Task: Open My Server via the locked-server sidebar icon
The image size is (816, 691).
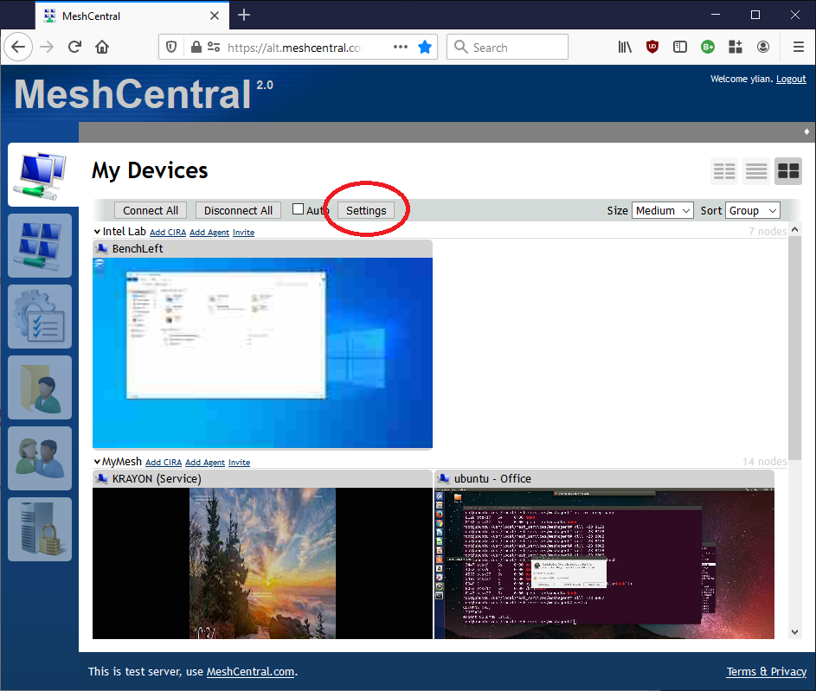Action: click(40, 529)
